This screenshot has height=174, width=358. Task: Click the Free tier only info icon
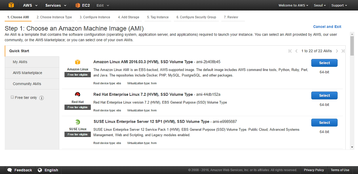42,98
